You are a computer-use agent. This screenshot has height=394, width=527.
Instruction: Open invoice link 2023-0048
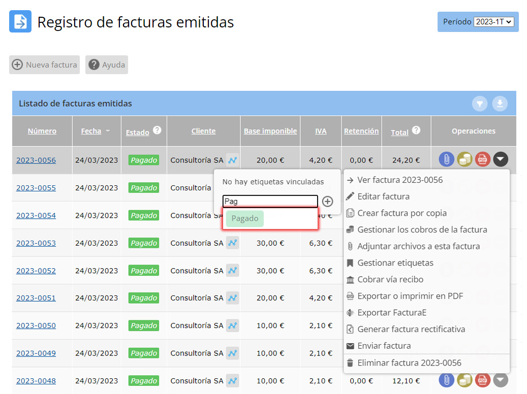click(36, 381)
